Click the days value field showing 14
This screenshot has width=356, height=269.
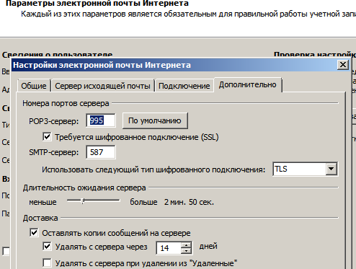pos(169,248)
